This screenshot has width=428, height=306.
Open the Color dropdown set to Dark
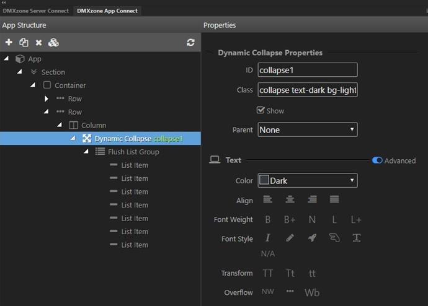pyautogui.click(x=308, y=181)
